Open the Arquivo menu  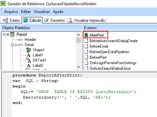pyautogui.click(x=11, y=12)
